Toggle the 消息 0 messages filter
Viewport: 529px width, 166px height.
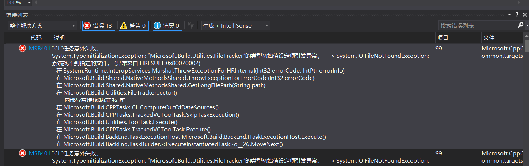[x=168, y=25]
